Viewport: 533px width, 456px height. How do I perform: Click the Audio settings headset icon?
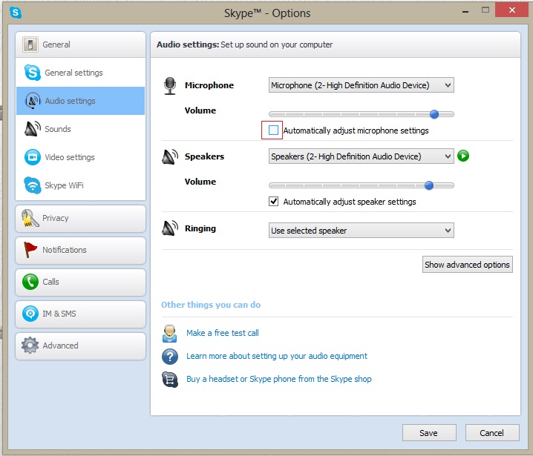click(33, 101)
